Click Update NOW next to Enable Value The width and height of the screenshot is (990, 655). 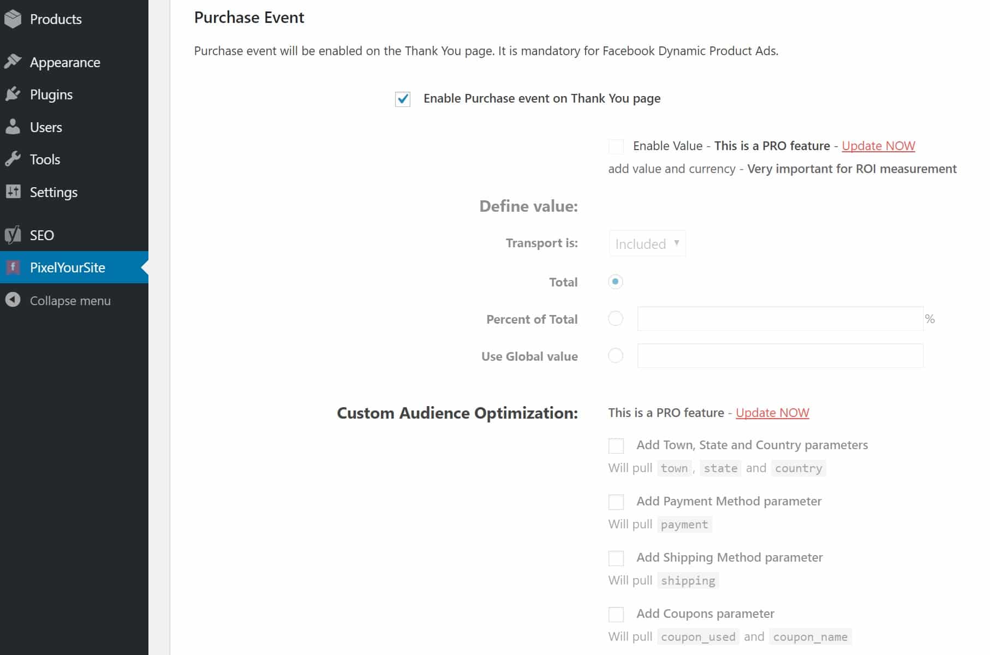pyautogui.click(x=878, y=146)
